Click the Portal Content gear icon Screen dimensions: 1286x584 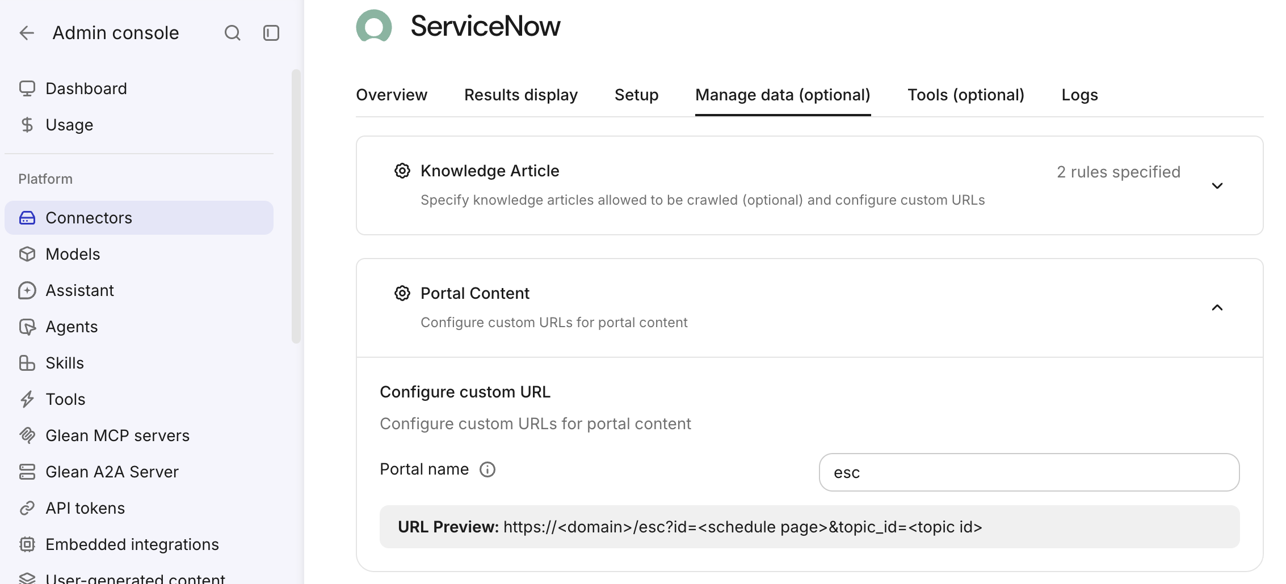tap(402, 293)
